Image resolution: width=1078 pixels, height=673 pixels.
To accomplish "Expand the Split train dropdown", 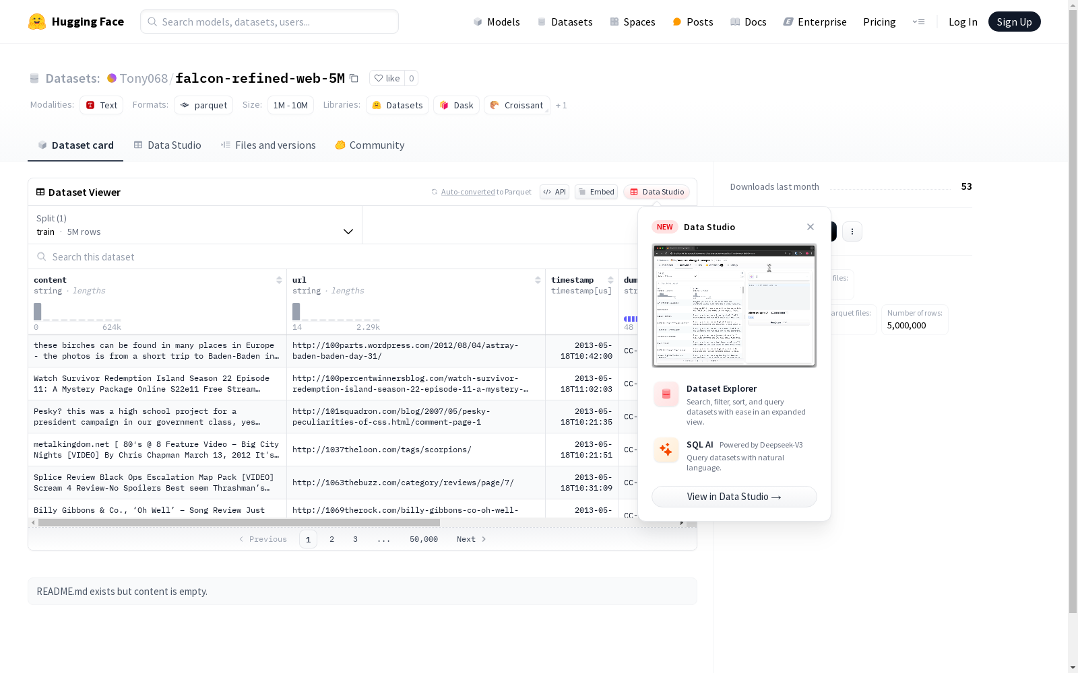I will click(x=195, y=225).
